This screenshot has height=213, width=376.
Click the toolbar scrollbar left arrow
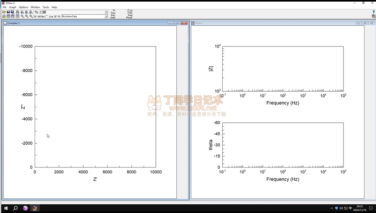[40, 12]
